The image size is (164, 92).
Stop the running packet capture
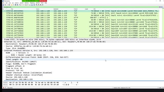pos(5,5)
